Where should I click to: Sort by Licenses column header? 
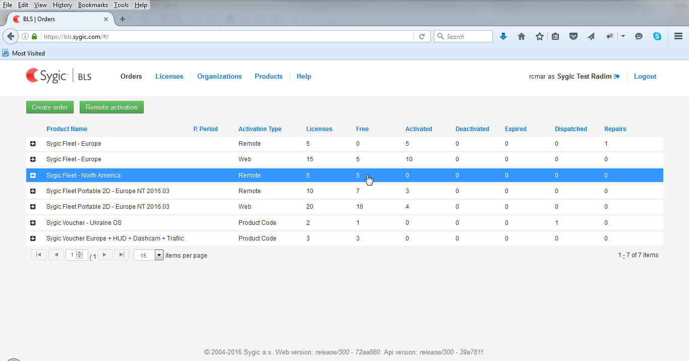(319, 129)
